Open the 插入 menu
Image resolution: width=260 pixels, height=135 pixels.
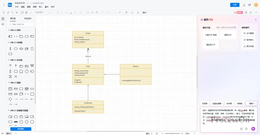41,7
